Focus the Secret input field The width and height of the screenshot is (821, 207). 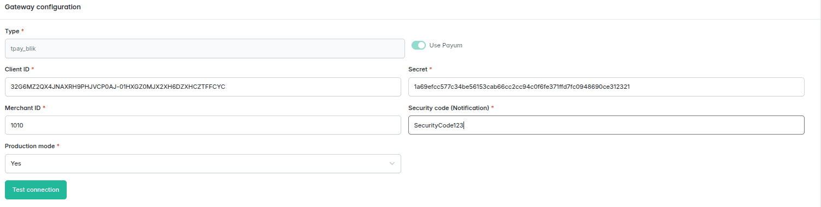click(x=606, y=87)
